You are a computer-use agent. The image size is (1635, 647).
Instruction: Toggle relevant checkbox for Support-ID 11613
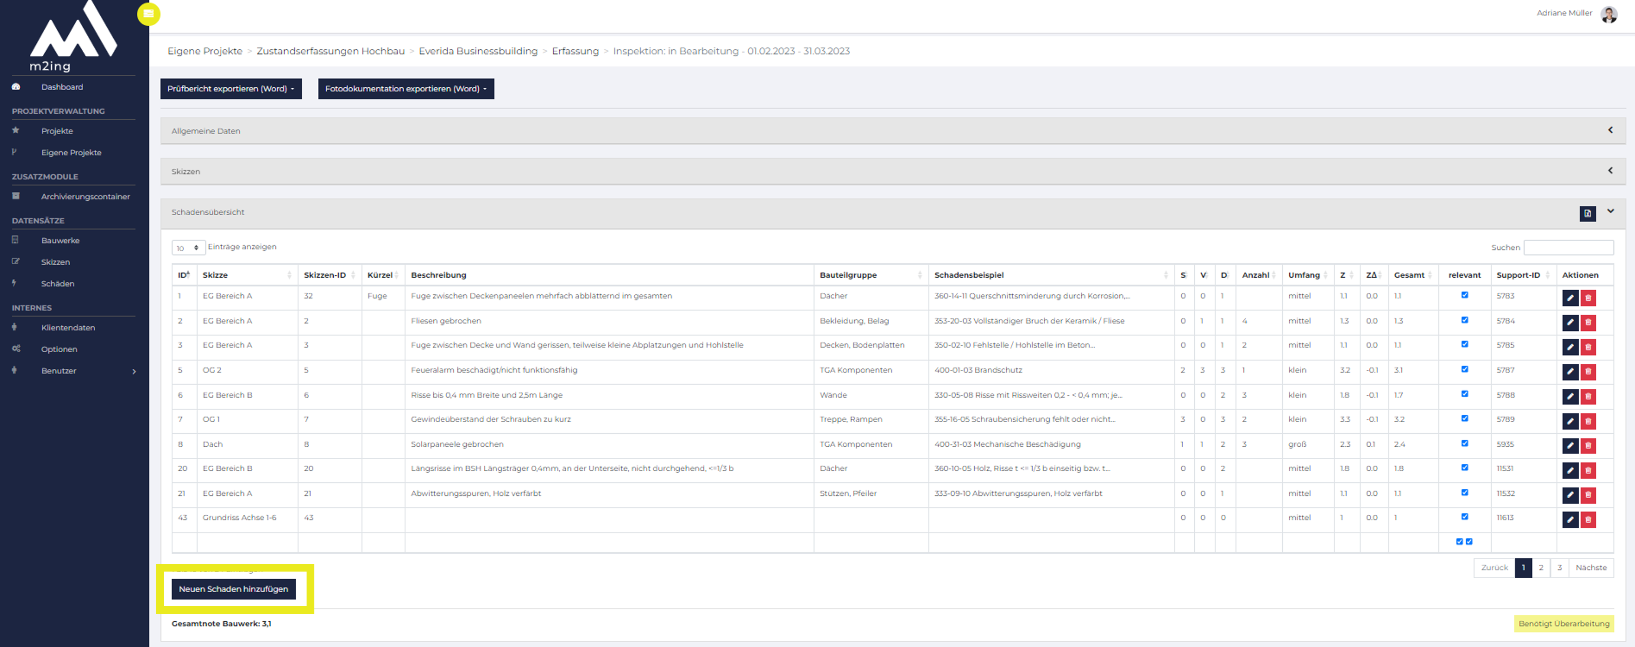[x=1464, y=517]
